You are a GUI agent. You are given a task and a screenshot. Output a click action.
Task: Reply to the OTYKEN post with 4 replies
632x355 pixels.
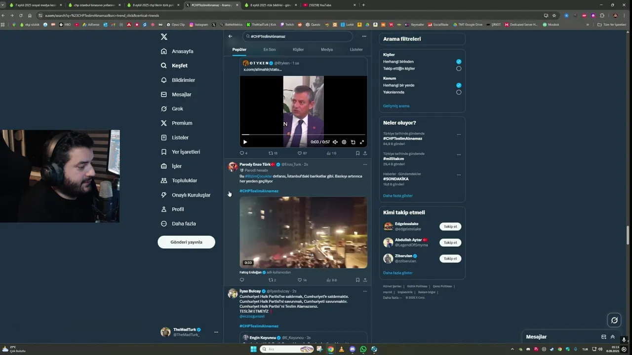tap(243, 153)
